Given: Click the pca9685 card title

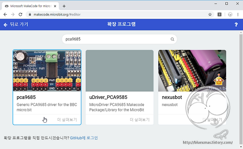Looking at the screenshot, I should (26, 97).
